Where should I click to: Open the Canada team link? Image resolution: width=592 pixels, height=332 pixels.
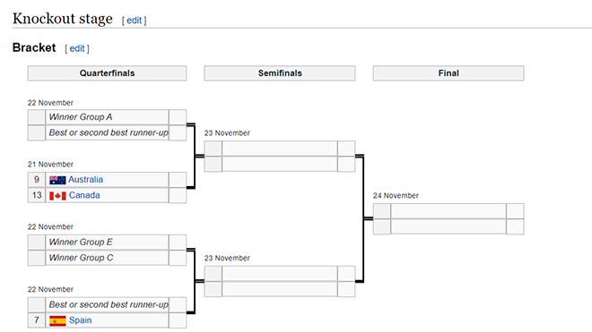click(84, 195)
